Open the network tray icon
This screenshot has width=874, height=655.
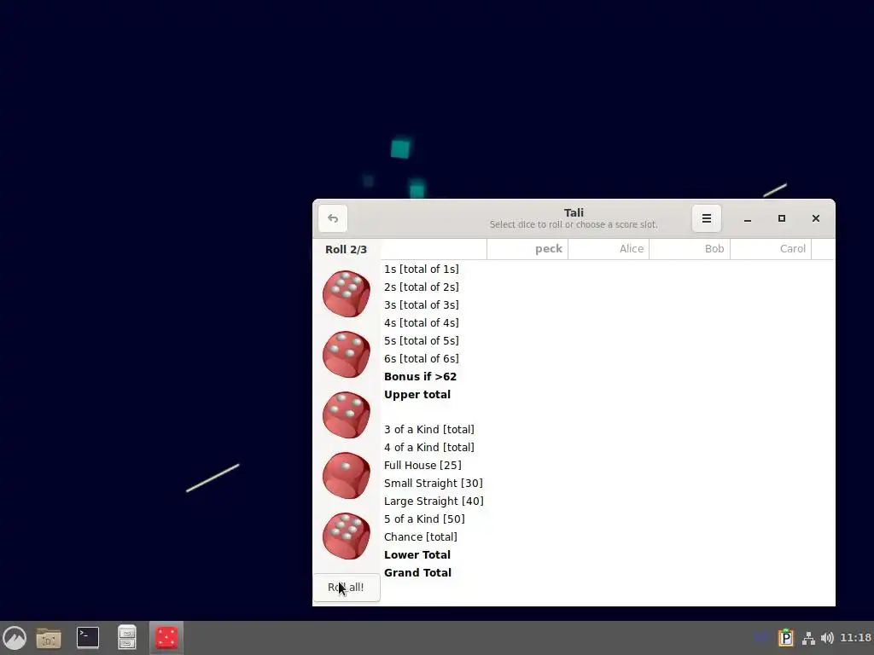(808, 638)
